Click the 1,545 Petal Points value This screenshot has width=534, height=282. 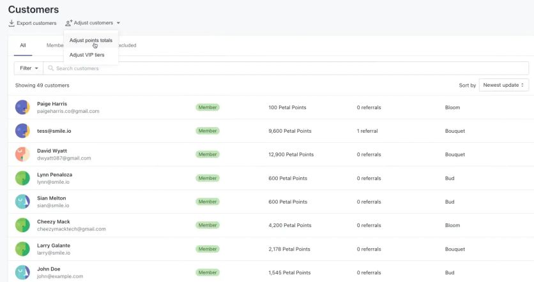click(289, 272)
